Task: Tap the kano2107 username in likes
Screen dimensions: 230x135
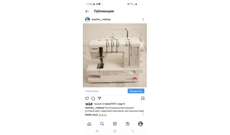Action: click(110, 104)
